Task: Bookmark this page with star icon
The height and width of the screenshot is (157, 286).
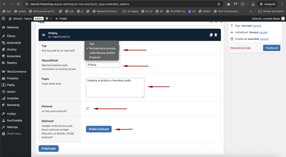Action: pyautogui.click(x=219, y=4)
